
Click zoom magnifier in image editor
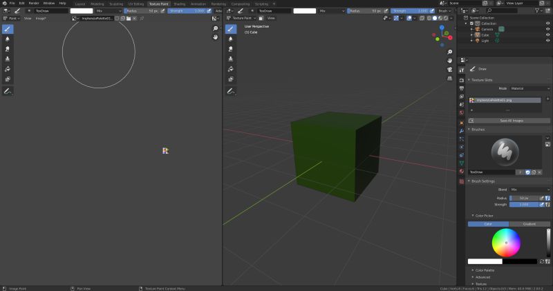click(x=215, y=28)
